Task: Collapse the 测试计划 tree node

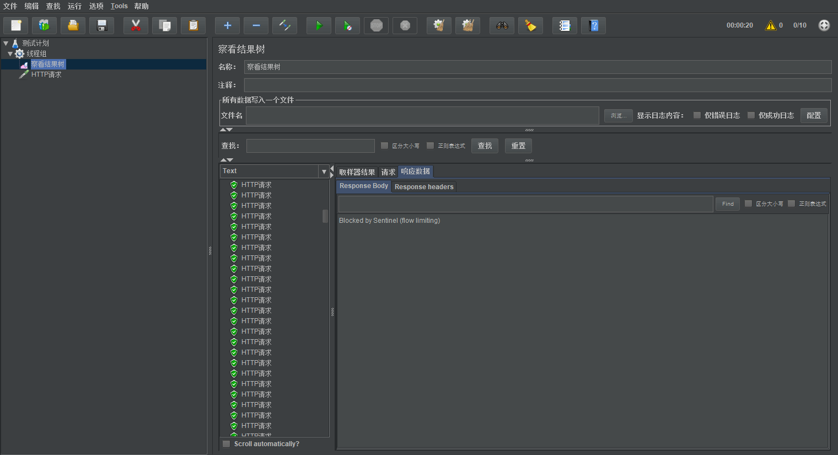Action: coord(6,43)
